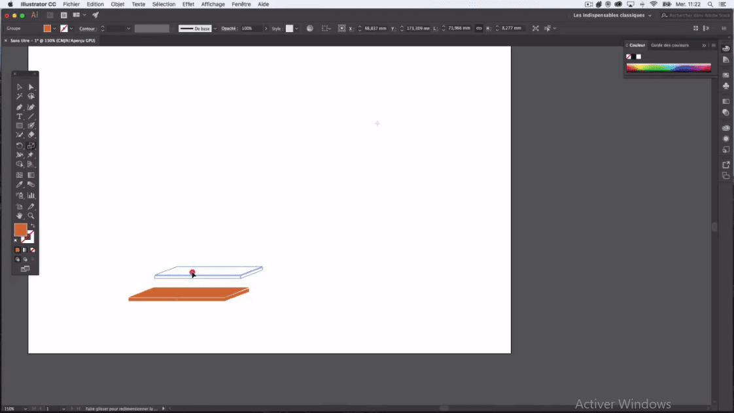
Task: Choose the Magic Wand tool
Action: (x=19, y=96)
